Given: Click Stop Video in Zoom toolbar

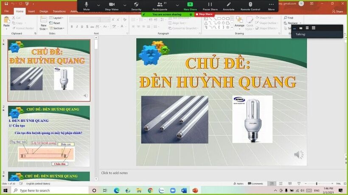Looking at the screenshot, I should (112, 6).
